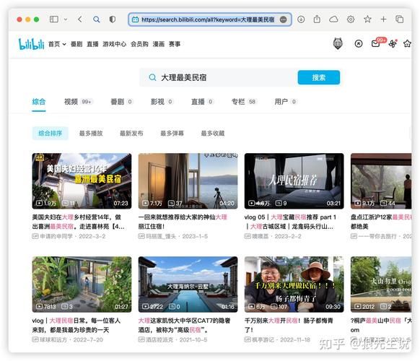The image size is (420, 361).
Task: Open thumbnail of 美国夫妇经营14年 video
Action: [x=82, y=181]
